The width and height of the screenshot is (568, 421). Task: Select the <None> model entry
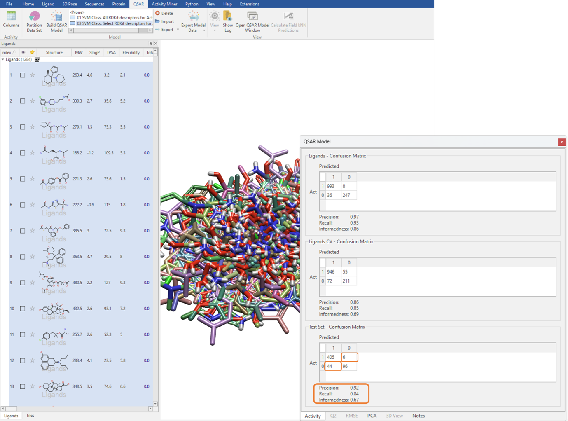click(x=111, y=12)
